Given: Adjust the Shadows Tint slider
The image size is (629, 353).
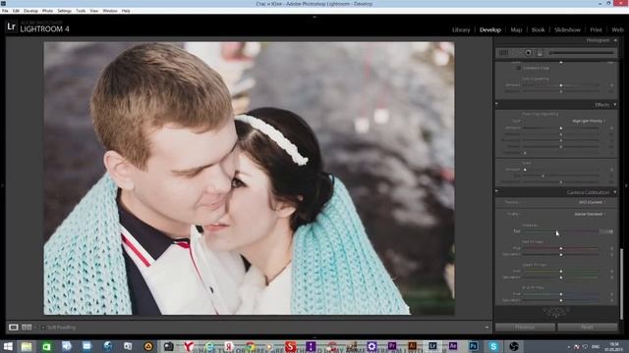Looking at the screenshot, I should pyautogui.click(x=561, y=231).
